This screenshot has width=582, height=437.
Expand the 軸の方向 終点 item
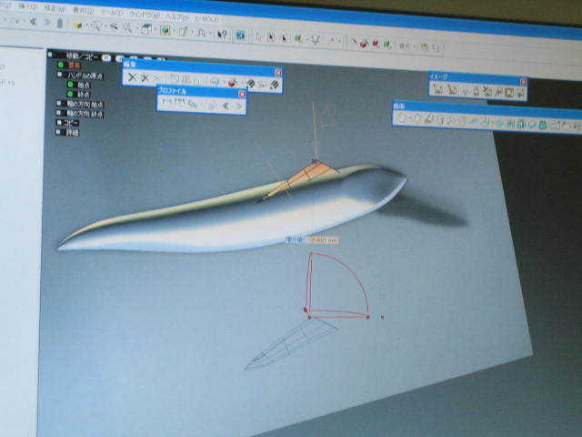[58, 113]
